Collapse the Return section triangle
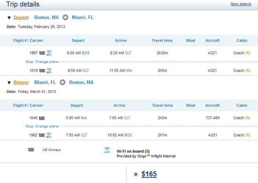 (9, 83)
